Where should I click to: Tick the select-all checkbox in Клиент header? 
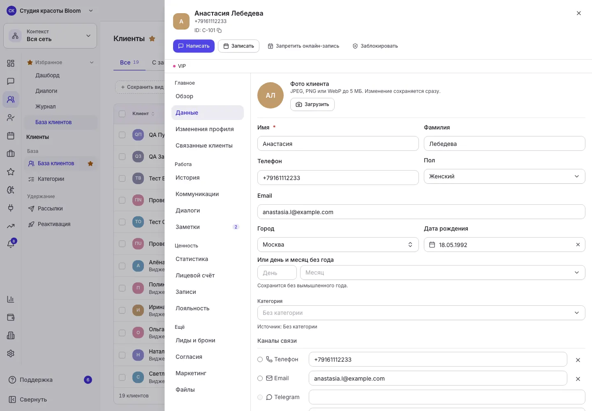pos(122,114)
